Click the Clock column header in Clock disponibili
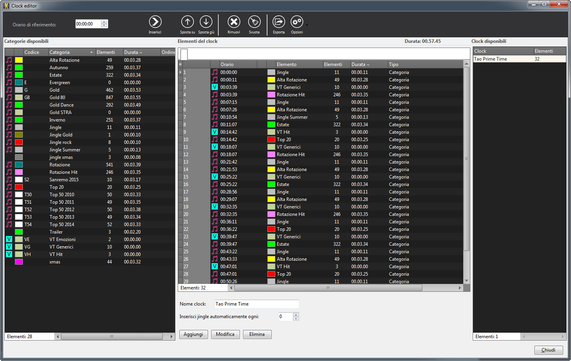Viewport: 571px width, 361px height. 503,51
